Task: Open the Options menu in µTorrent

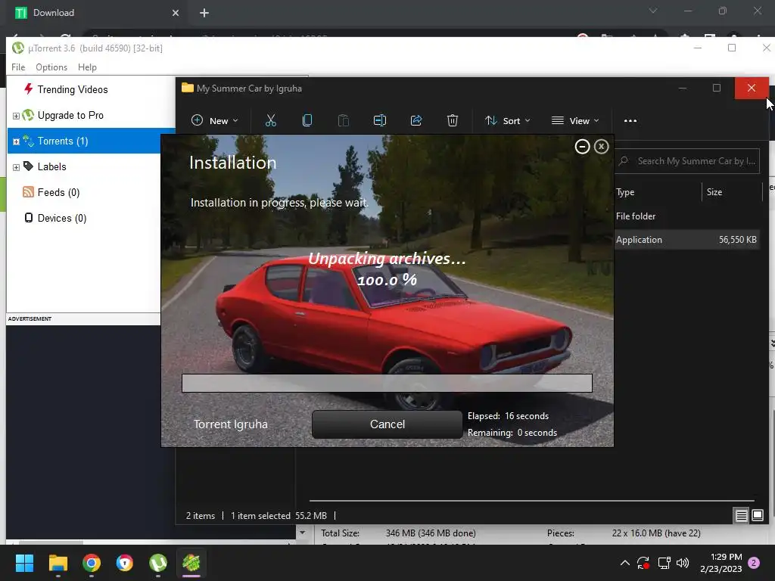Action: 51,67
